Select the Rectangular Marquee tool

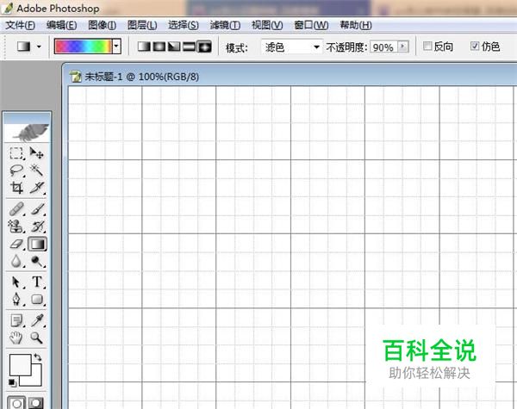[x=16, y=153]
